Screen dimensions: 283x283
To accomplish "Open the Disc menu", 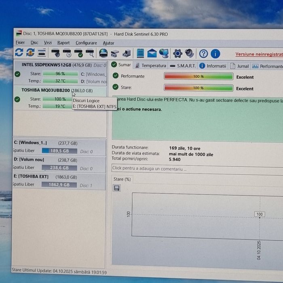I will pyautogui.click(x=34, y=42).
